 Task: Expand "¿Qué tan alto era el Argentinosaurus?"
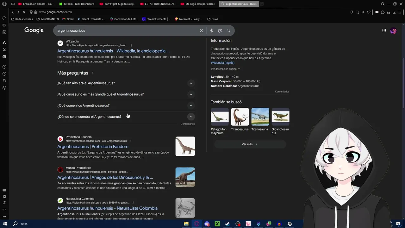coord(126,83)
